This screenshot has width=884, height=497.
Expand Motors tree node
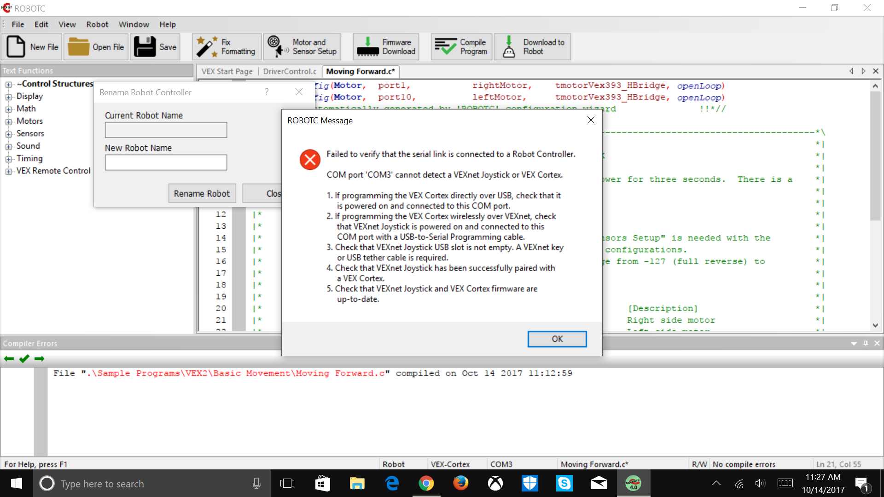[x=8, y=122]
